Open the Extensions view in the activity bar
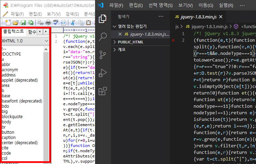The width and height of the screenshot is (256, 164). tap(103, 91)
